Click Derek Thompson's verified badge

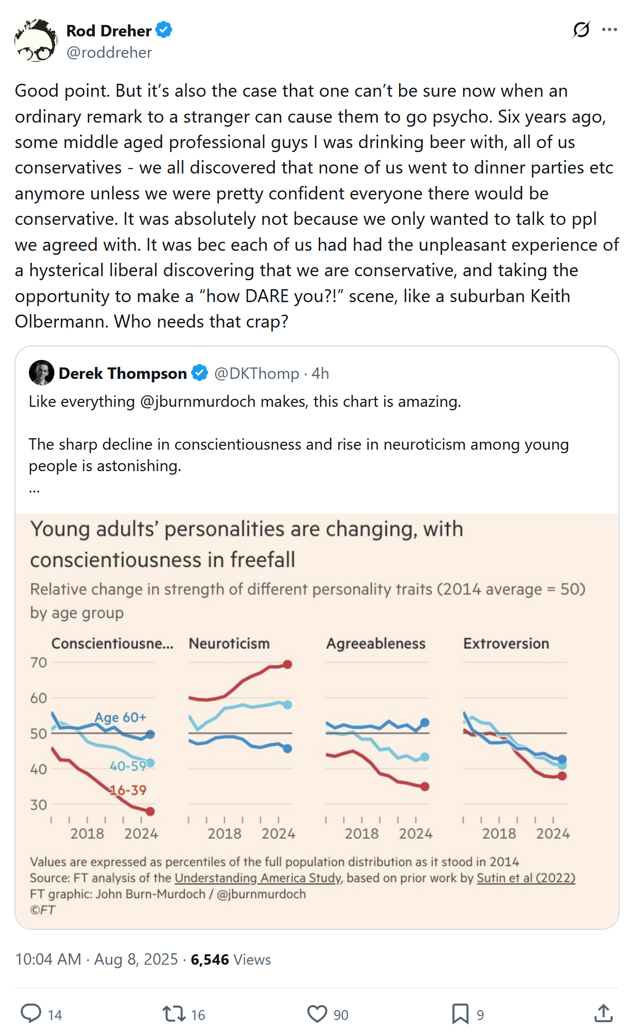click(200, 373)
